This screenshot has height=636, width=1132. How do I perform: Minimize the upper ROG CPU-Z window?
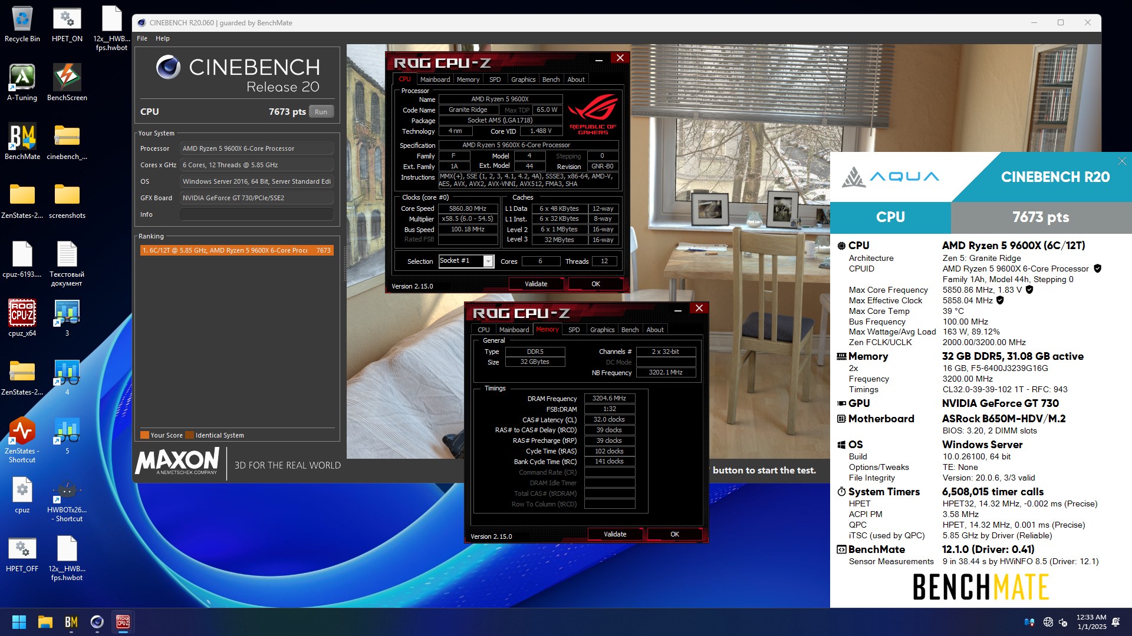[x=598, y=59]
